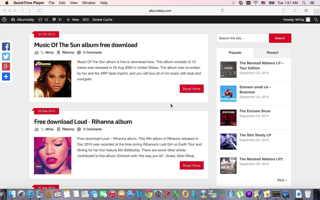Open Notification Center in menu bar
This screenshot has width=320, height=200.
coord(312,3)
